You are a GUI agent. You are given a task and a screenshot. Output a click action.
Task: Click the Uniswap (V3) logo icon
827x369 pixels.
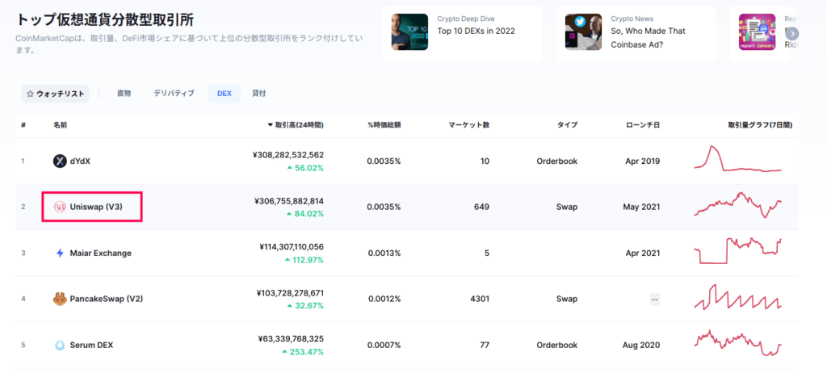click(60, 208)
